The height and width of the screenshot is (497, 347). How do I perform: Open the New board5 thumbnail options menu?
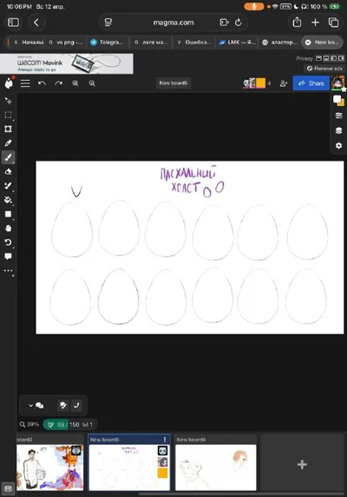click(165, 440)
